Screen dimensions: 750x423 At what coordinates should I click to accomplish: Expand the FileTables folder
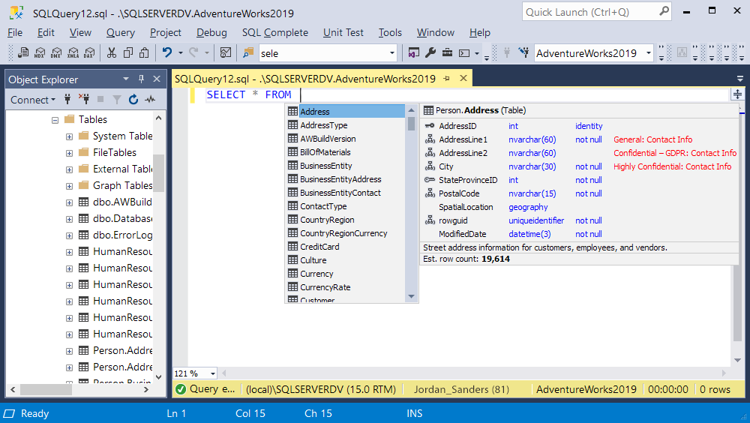click(x=69, y=153)
